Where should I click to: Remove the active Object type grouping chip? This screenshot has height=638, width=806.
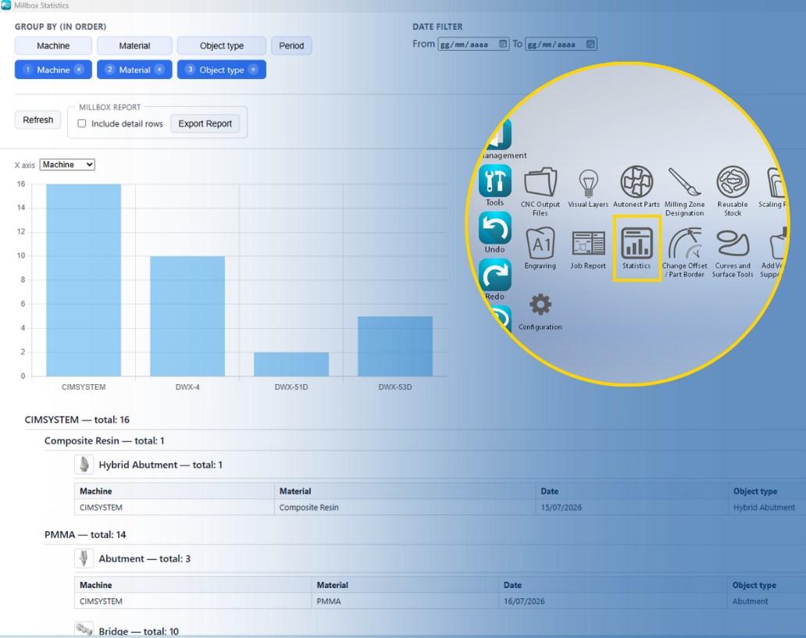[253, 70]
